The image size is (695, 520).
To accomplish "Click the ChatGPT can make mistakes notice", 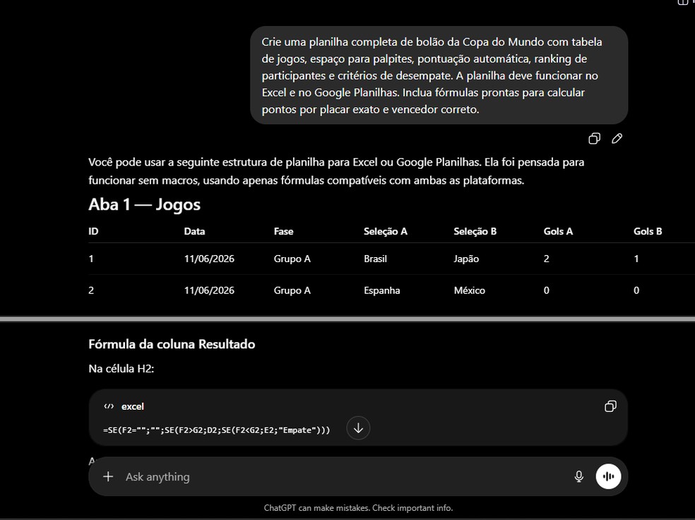I will pos(358,508).
